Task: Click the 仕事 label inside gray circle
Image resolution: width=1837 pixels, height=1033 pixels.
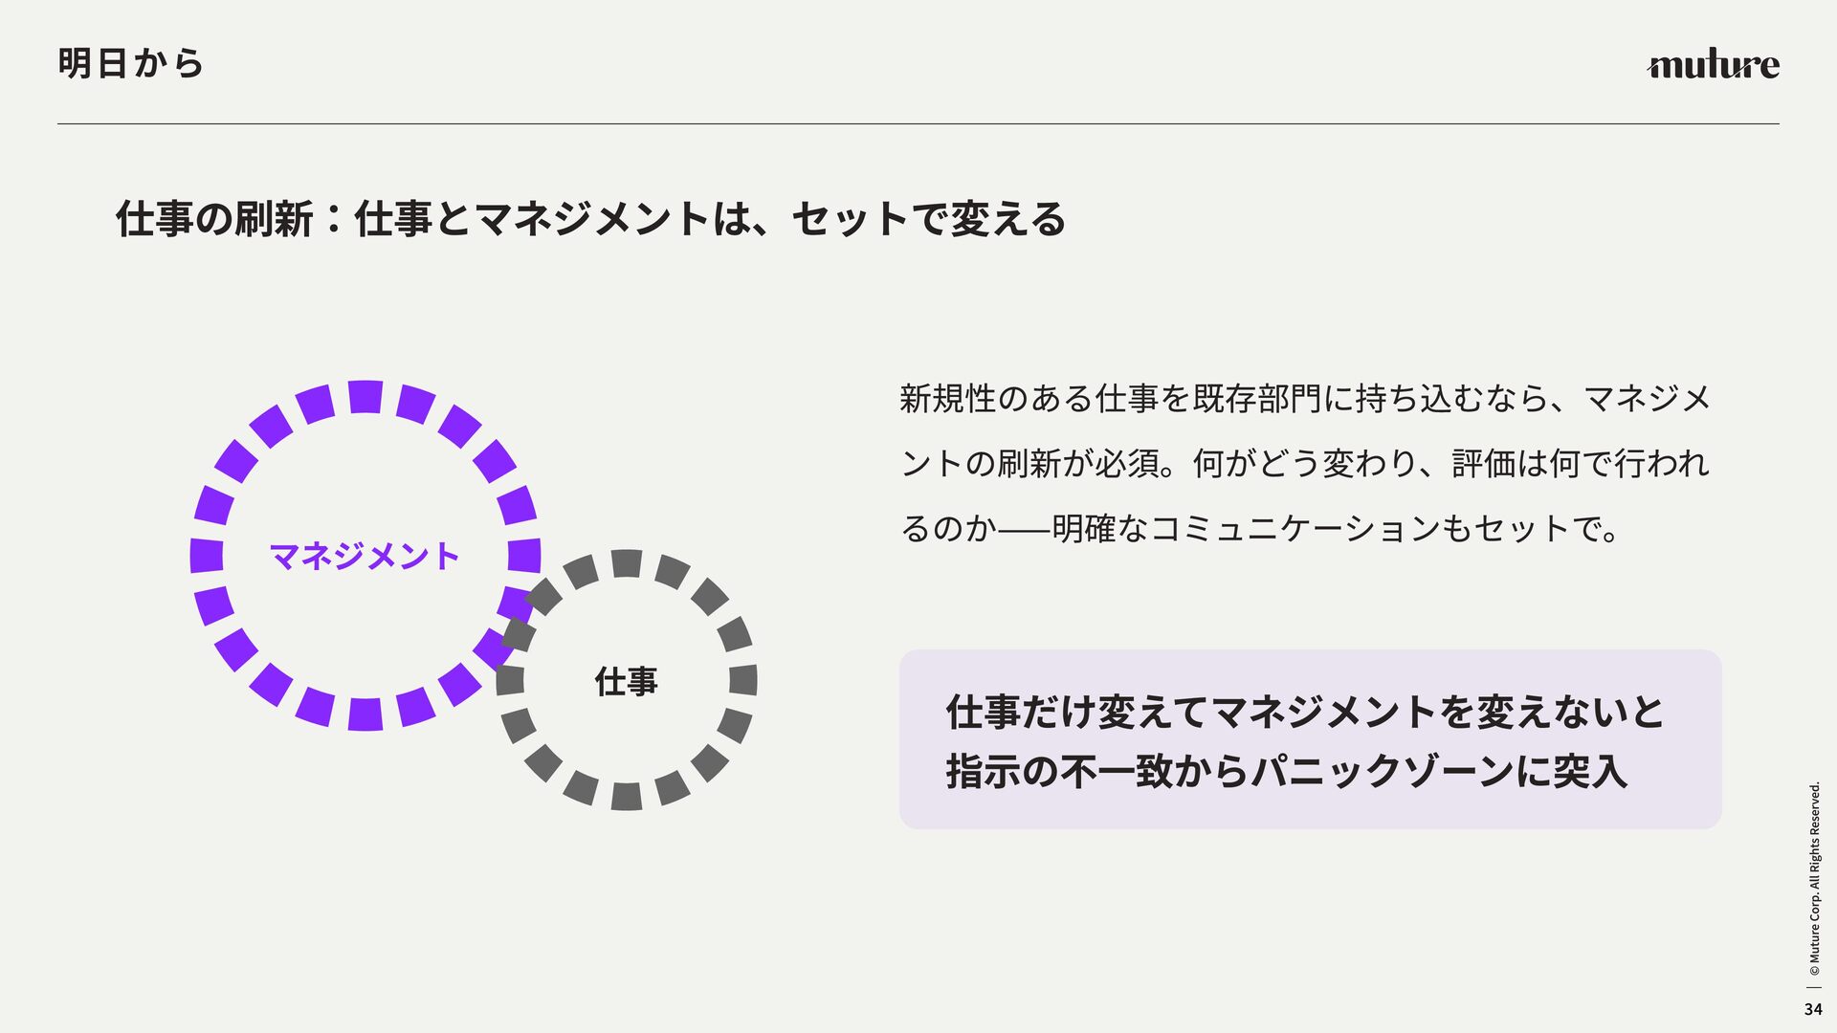Action: [627, 682]
